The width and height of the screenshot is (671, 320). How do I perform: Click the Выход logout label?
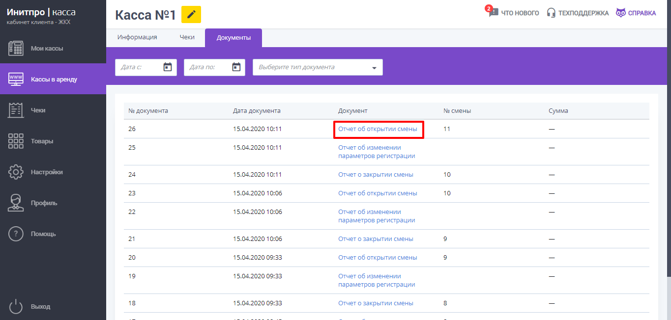[x=40, y=306]
